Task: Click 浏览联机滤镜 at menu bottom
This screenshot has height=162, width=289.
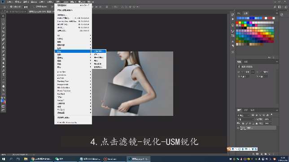Action: coord(73,118)
